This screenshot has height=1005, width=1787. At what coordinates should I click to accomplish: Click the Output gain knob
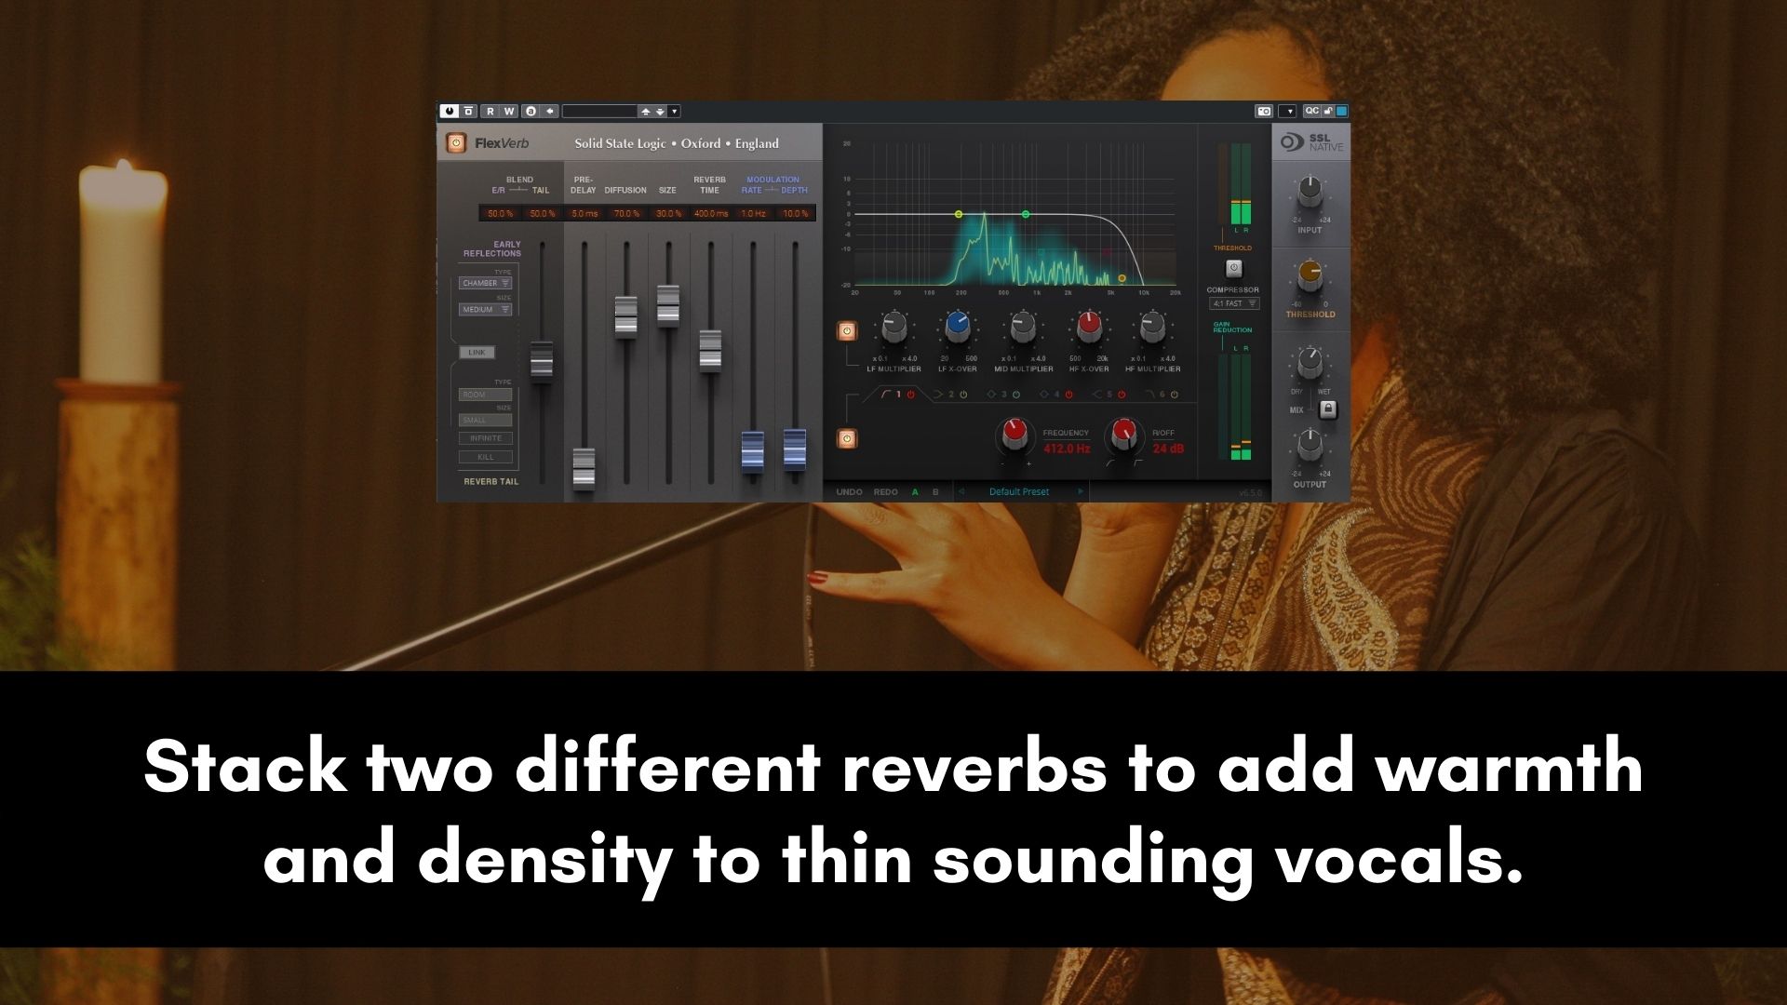click(x=1310, y=445)
